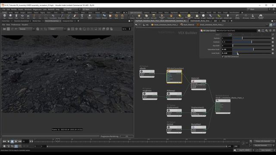Click current frame number field
Screen dimensions: 276x155
(x=25, y=141)
